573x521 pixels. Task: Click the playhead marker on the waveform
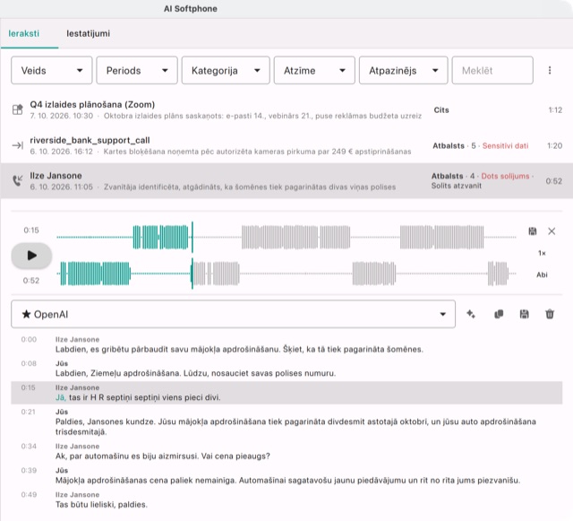point(192,256)
